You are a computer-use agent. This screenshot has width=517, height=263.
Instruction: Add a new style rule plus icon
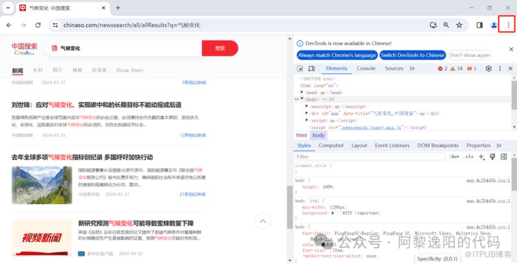[x=482, y=156]
